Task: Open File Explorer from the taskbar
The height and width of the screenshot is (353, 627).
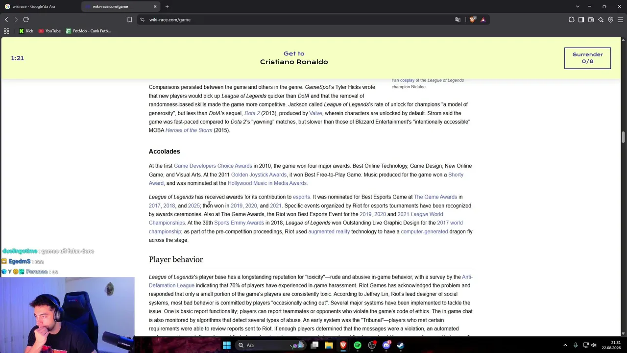Action: (329, 345)
